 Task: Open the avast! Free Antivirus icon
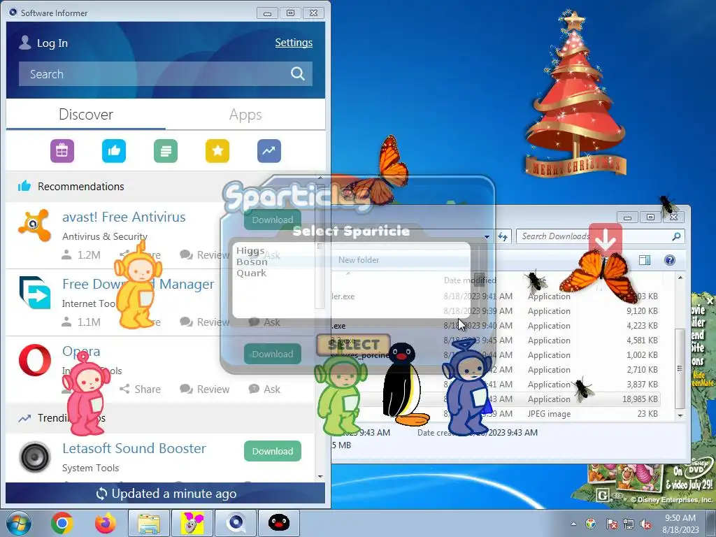coord(35,225)
